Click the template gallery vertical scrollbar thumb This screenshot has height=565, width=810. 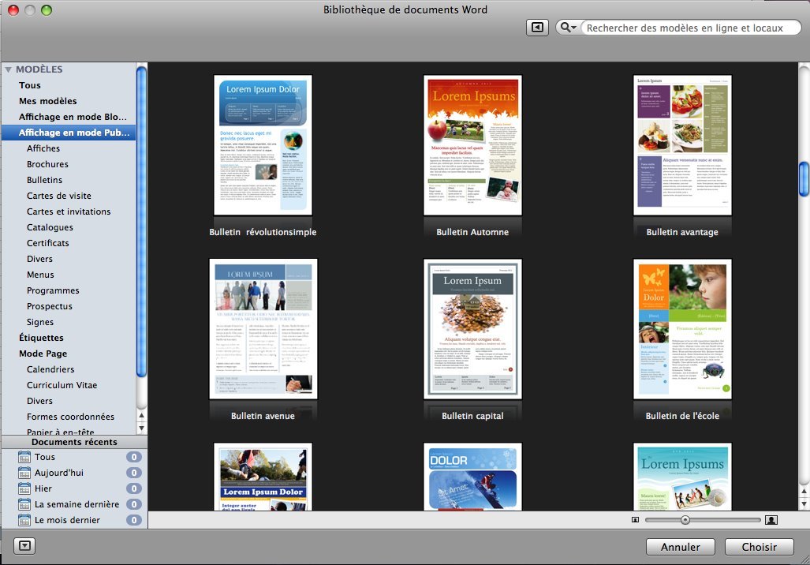[804, 179]
